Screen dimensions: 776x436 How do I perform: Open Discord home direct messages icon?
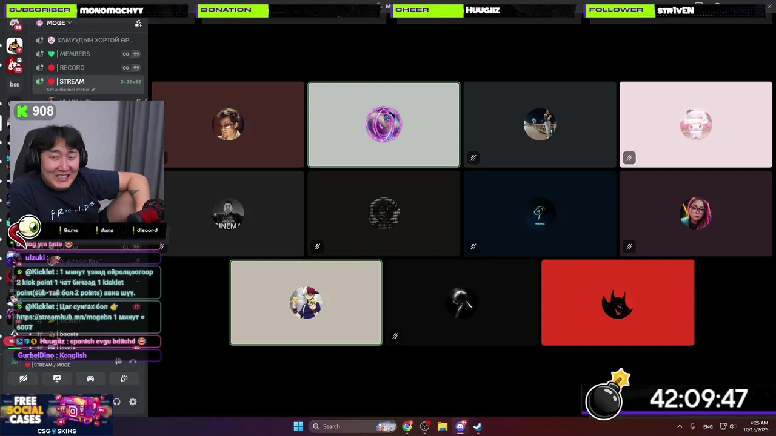coord(15,23)
